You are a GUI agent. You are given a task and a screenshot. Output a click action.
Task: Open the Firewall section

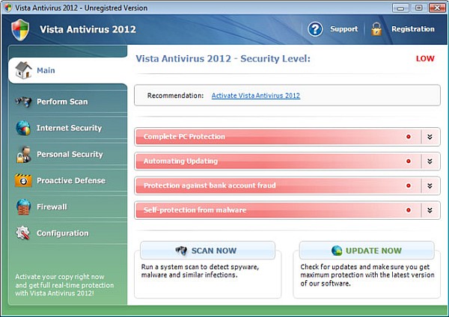[52, 207]
